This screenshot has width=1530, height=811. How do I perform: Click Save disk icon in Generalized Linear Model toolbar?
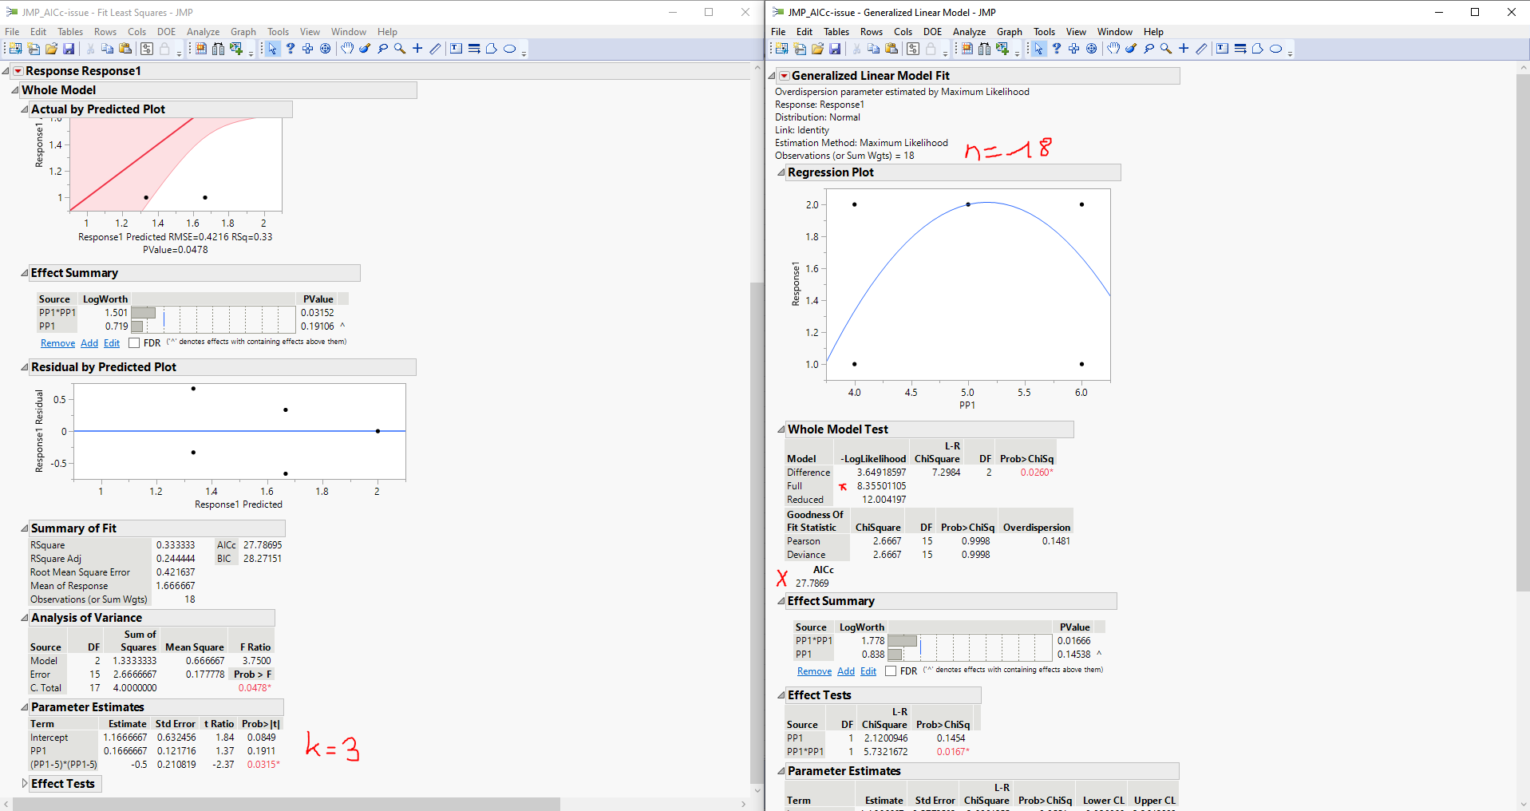tap(835, 49)
